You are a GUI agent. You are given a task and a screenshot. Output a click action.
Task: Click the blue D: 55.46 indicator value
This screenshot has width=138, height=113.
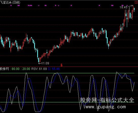pyautogui.click(x=54, y=69)
